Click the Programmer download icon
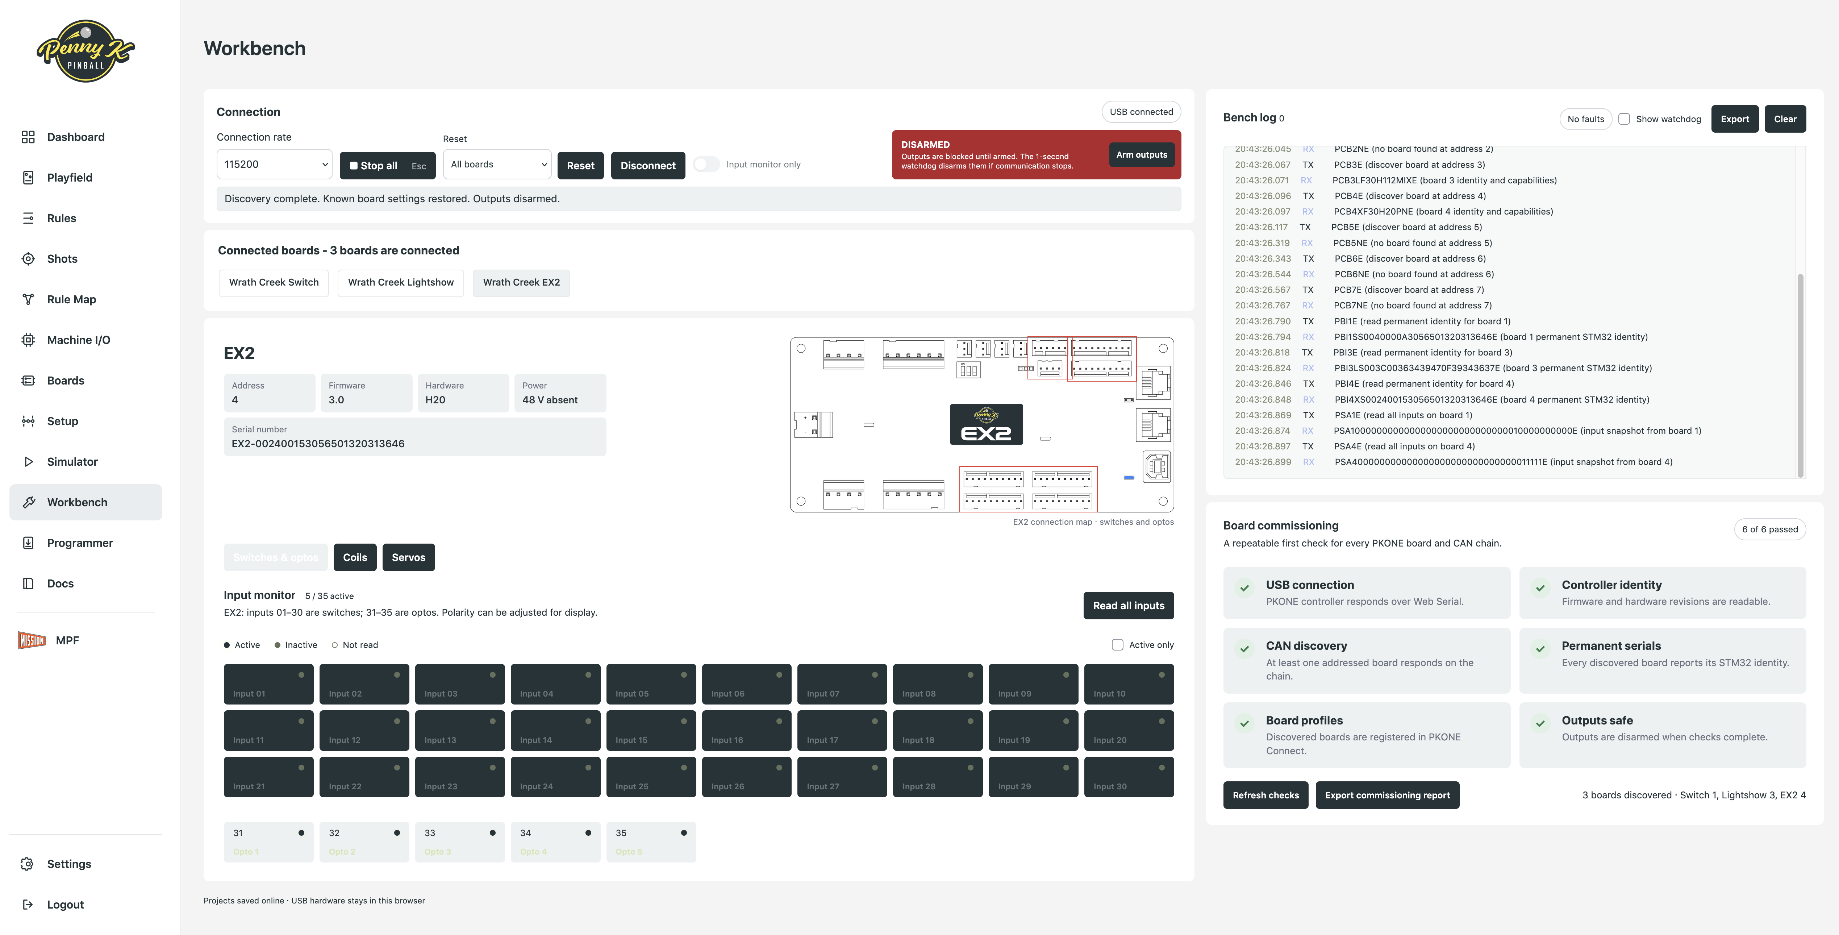 click(28, 543)
